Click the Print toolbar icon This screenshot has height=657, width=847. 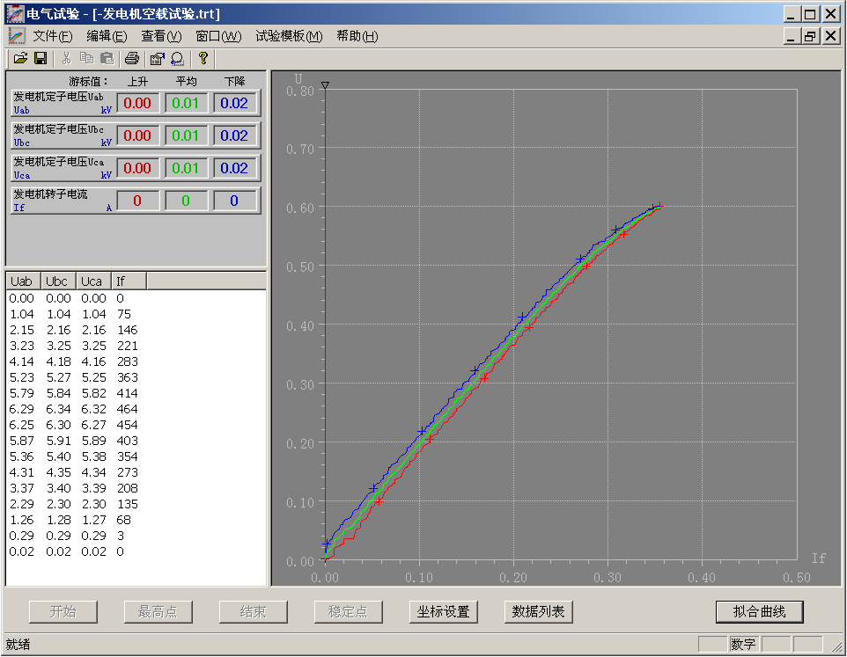pyautogui.click(x=132, y=59)
